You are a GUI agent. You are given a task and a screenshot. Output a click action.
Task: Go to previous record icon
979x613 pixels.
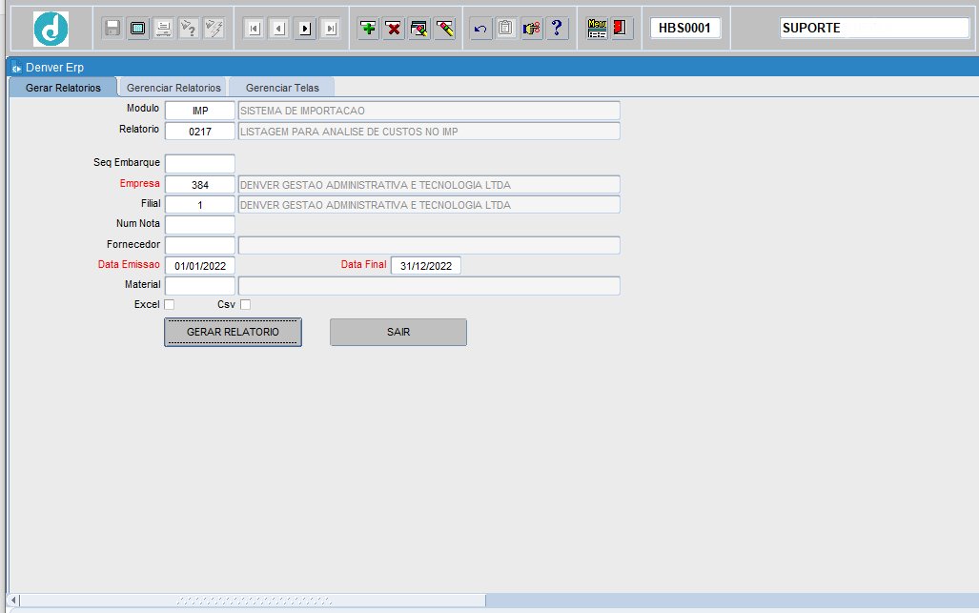click(x=279, y=28)
